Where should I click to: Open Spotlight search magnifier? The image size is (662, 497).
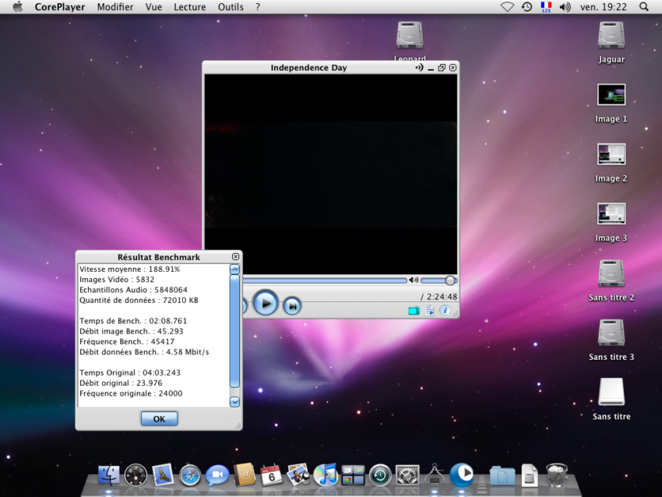point(644,7)
